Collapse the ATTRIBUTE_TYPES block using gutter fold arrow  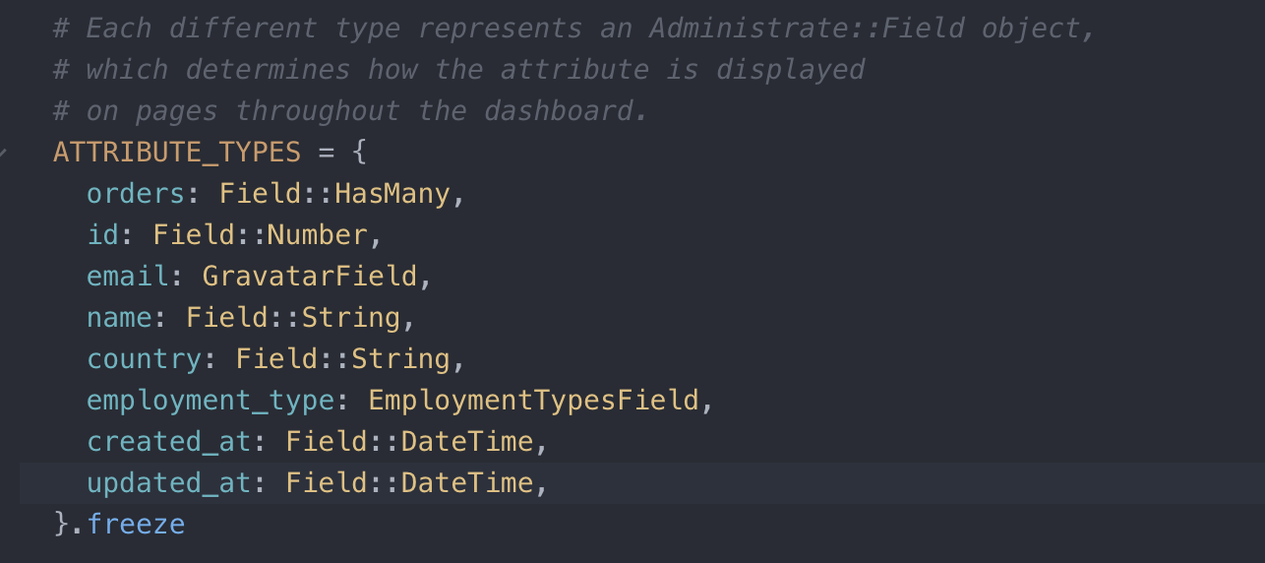point(4,153)
